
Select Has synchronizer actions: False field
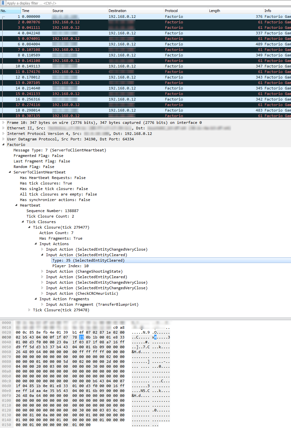point(55,200)
